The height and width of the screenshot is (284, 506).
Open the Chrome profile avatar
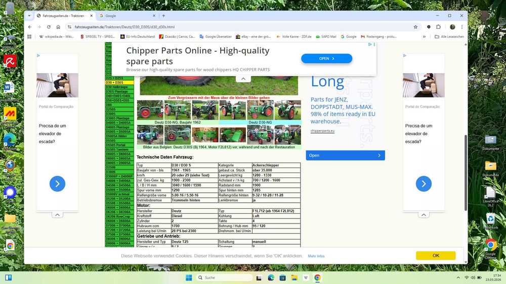(452, 27)
